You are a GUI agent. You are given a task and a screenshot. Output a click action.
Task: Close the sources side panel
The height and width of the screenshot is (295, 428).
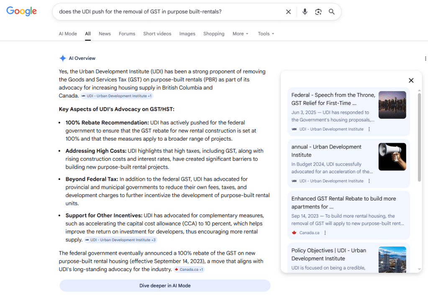411,80
